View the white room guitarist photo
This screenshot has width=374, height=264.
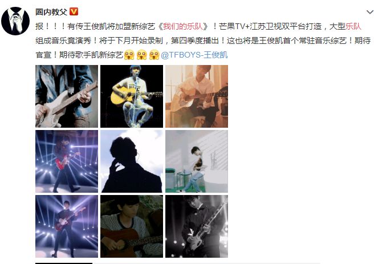(x=197, y=161)
